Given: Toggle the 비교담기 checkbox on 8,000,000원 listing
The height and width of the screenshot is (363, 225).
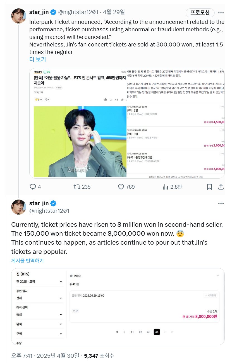Looking at the screenshot, I should [x=210, y=295].
